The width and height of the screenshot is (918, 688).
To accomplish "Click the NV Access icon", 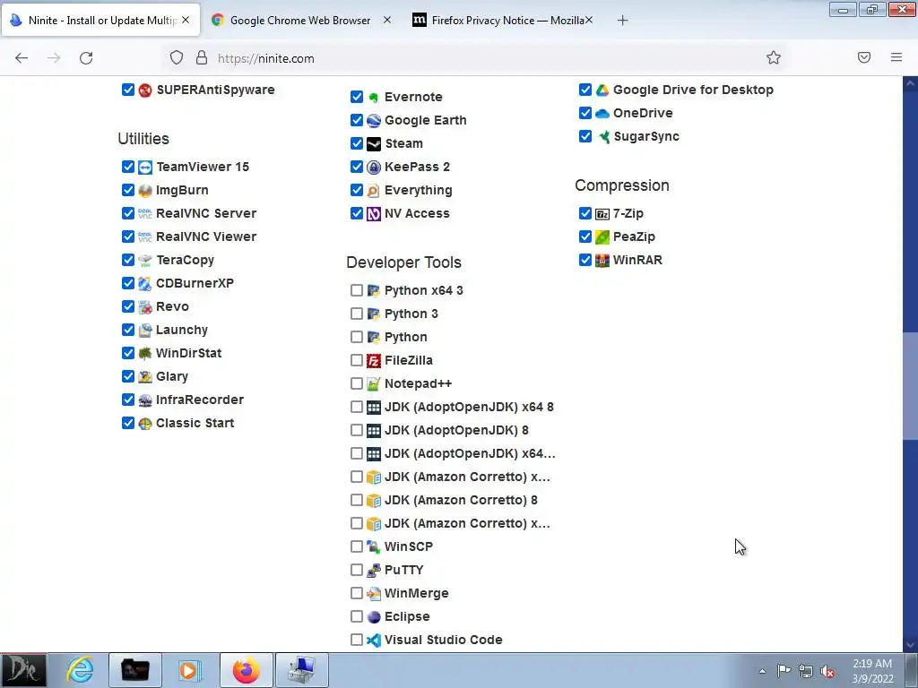I will point(374,213).
